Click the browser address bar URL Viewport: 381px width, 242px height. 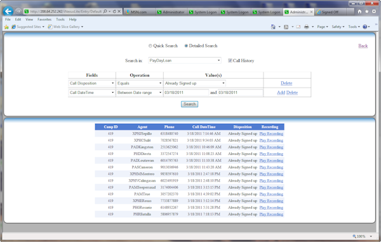tap(65, 11)
